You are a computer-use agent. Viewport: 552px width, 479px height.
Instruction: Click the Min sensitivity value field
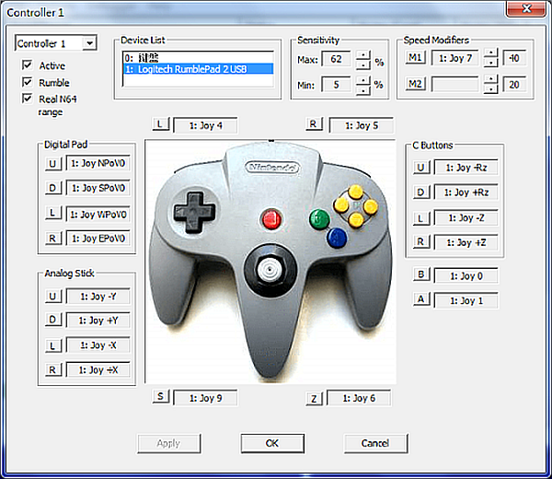tap(336, 85)
